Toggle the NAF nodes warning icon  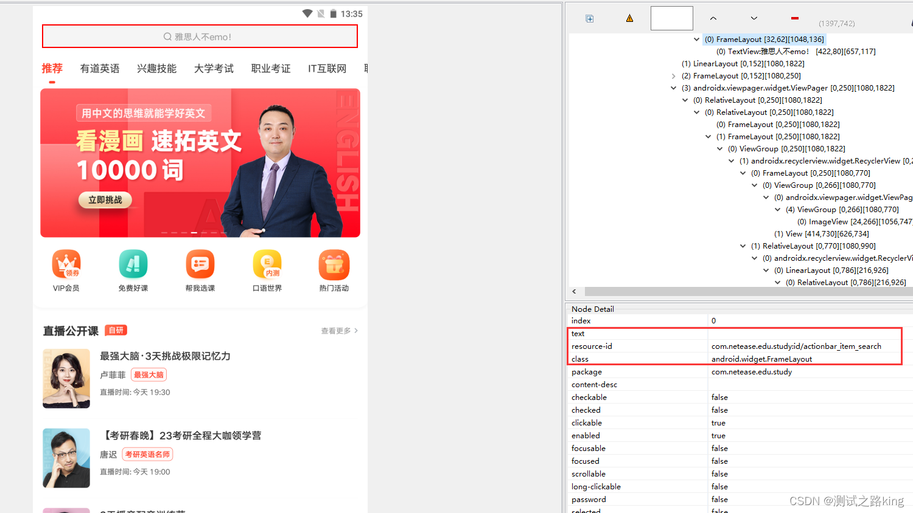(x=629, y=18)
